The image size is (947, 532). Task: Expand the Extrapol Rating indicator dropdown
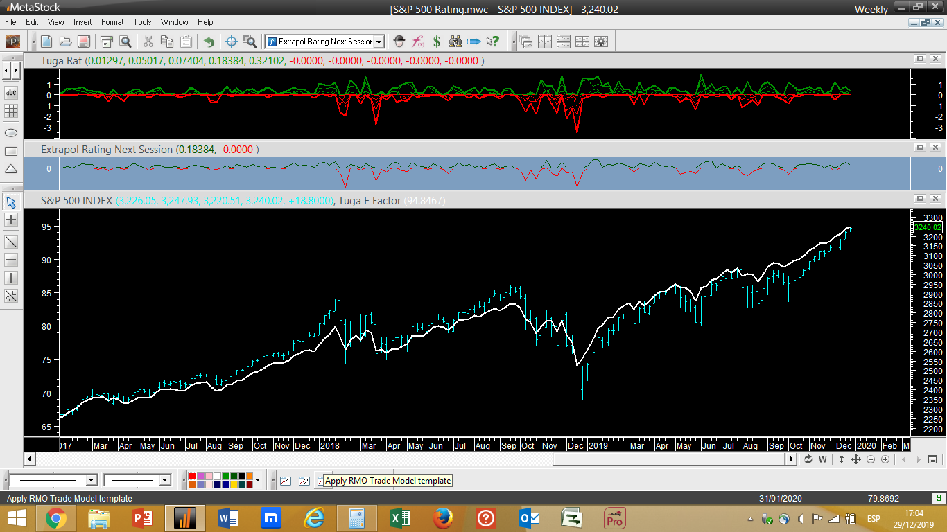(x=379, y=42)
